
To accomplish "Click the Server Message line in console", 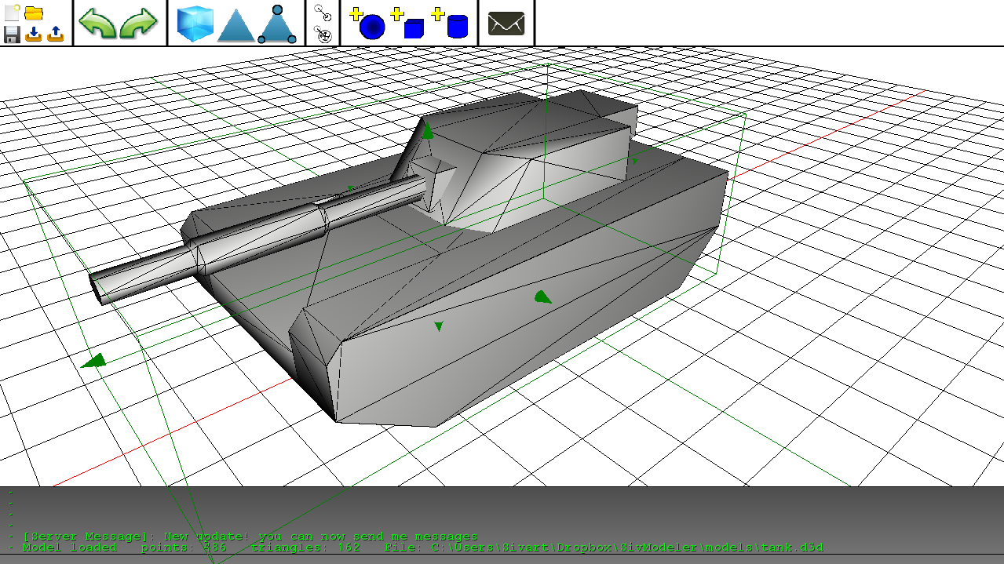I will tap(250, 536).
